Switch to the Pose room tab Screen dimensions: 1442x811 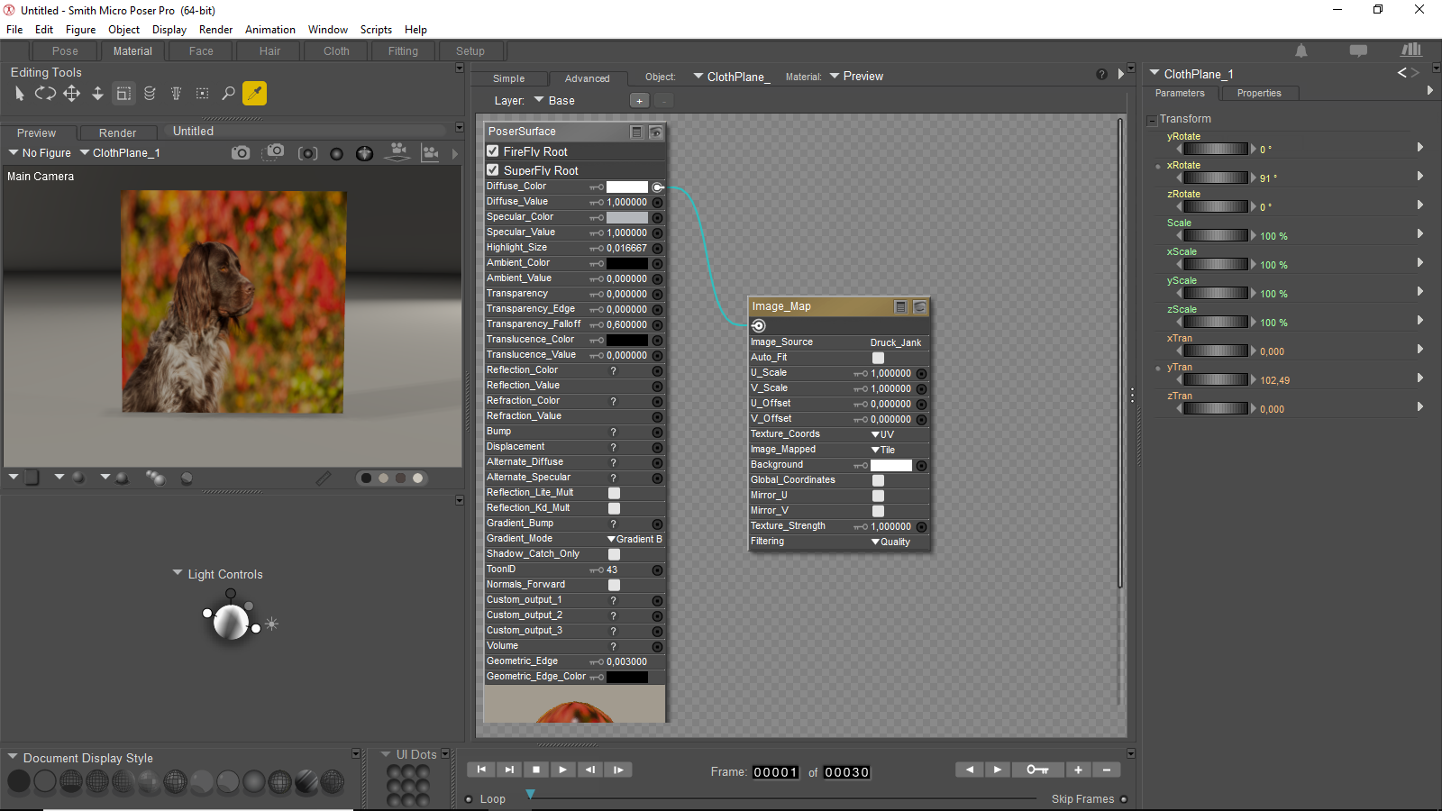[65, 51]
